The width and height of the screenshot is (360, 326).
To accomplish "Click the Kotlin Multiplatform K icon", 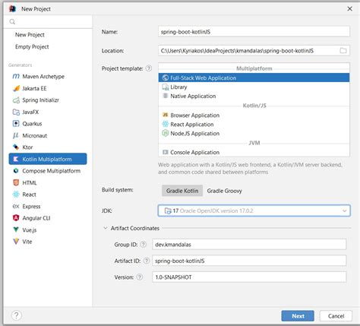I will point(16,159).
